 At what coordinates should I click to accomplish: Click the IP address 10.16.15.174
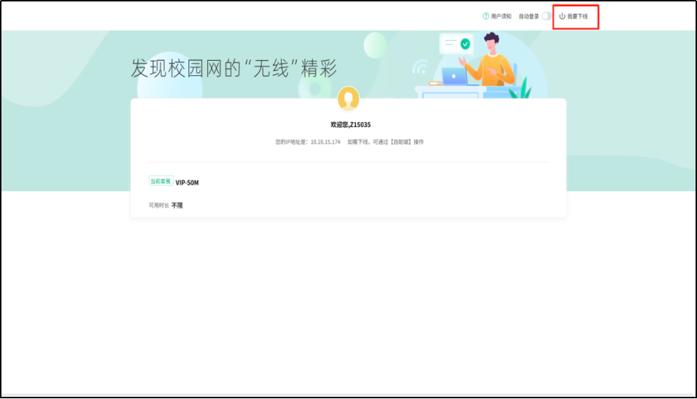[x=326, y=142]
